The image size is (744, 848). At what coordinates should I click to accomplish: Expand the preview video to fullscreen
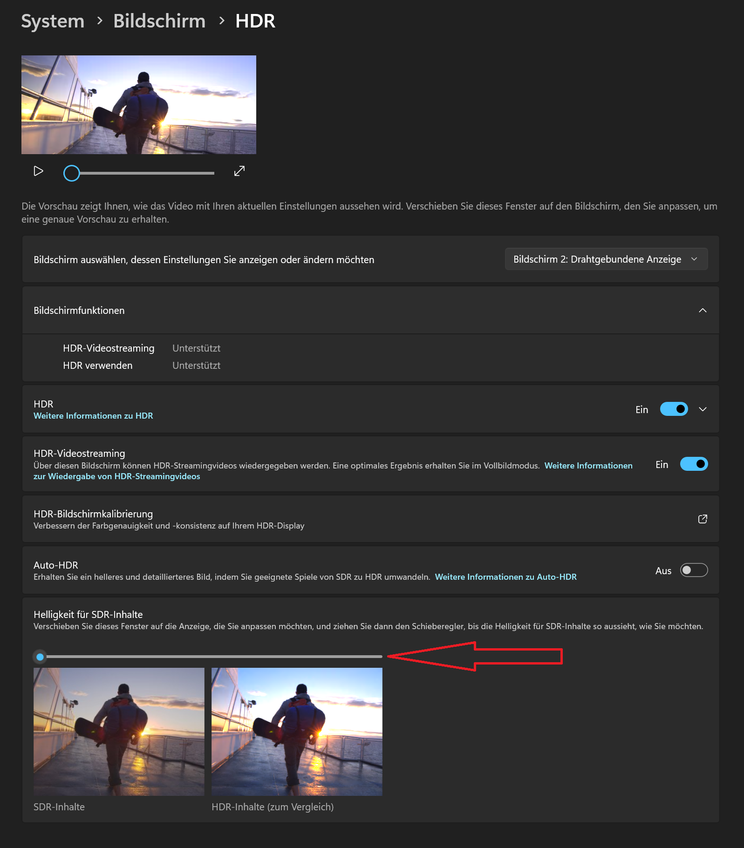pos(239,171)
